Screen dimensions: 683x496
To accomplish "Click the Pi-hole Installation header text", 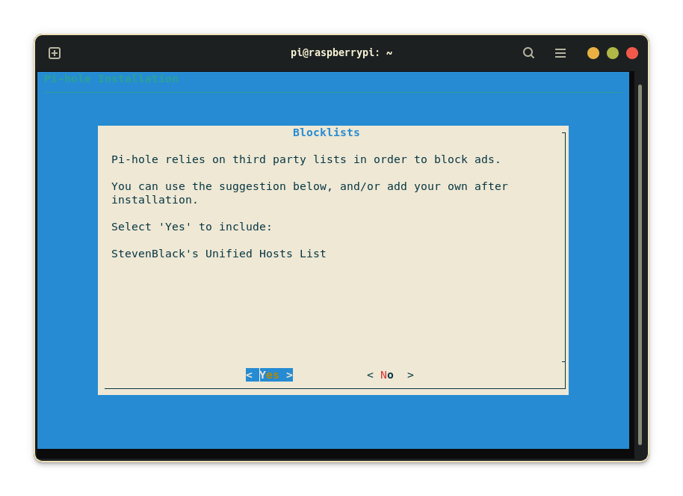I will click(x=111, y=79).
